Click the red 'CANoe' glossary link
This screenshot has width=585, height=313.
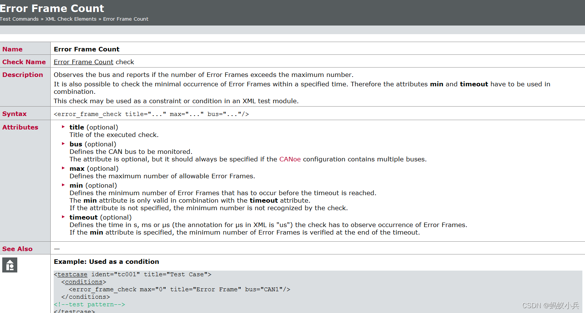point(290,159)
